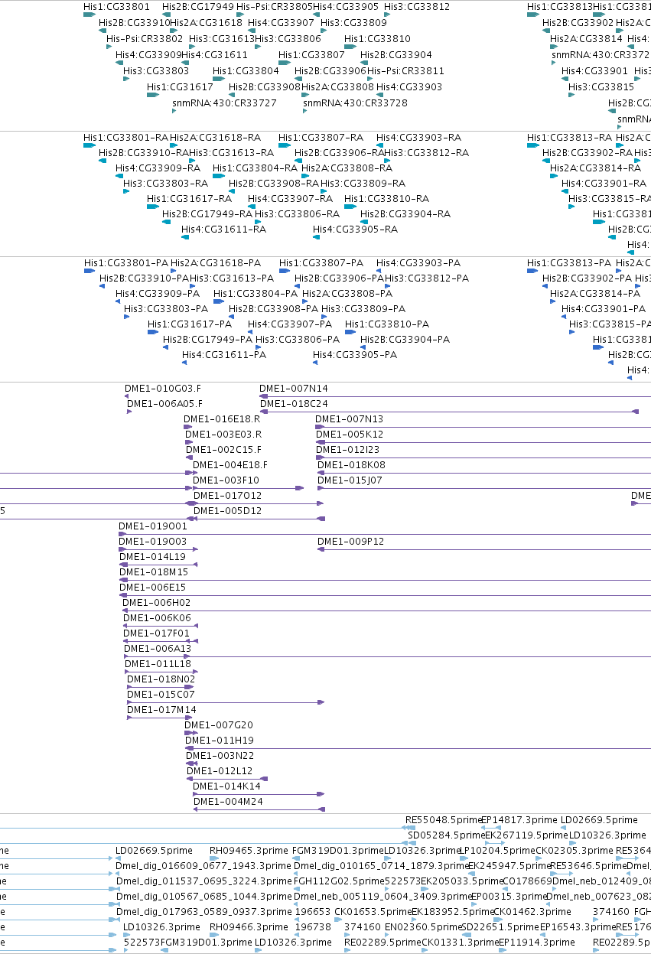Select clone label DME1-004M24

click(x=228, y=802)
